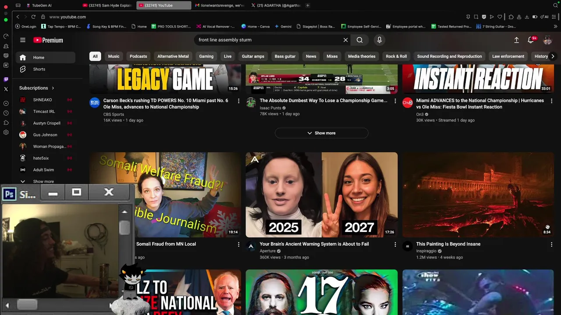Open Twitch in the browser sidebar

click(x=6, y=80)
